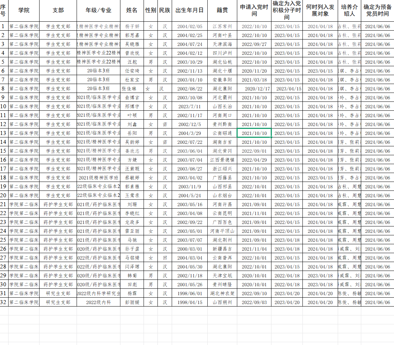Select the hometown cell 江西景德镇
This screenshot has width=394, height=345.
(x=222, y=160)
